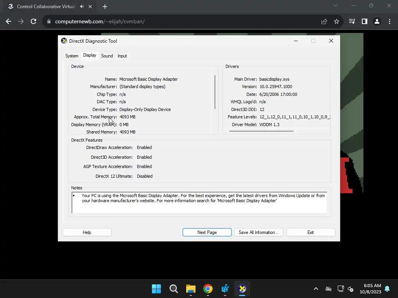Click driver version '10.0.25947.1000'
This screenshot has width=398, height=298.
click(x=276, y=87)
